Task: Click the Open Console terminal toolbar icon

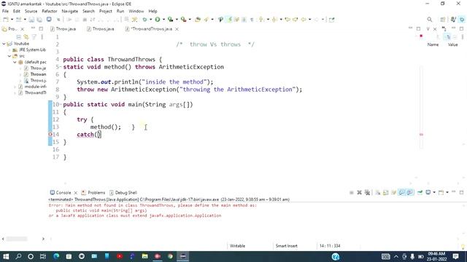Action: pyautogui.click(x=49, y=20)
